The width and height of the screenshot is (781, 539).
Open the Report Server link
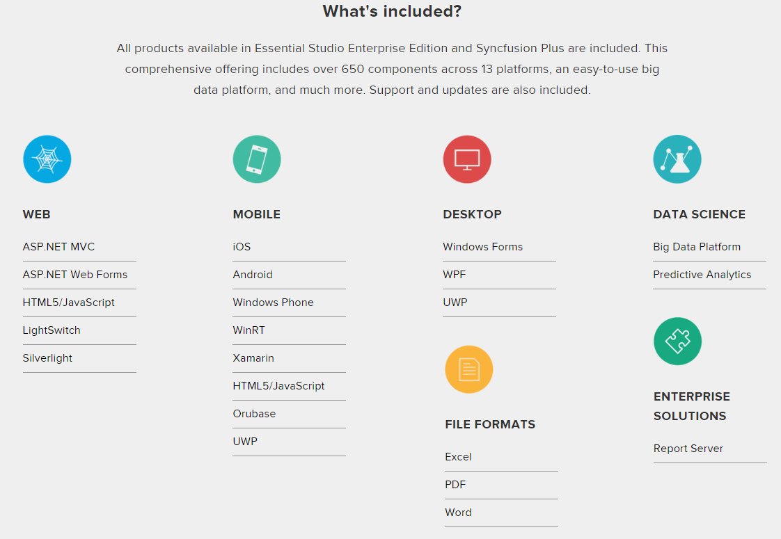pos(688,449)
